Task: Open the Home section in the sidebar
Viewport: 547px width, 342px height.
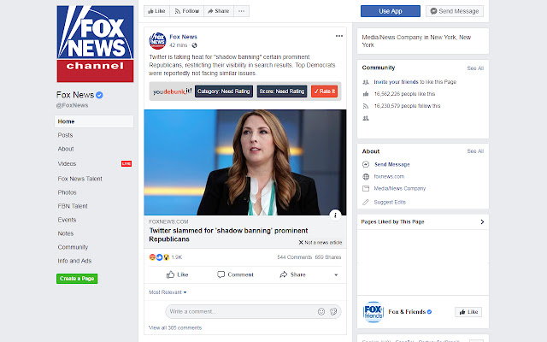Action: click(94, 121)
